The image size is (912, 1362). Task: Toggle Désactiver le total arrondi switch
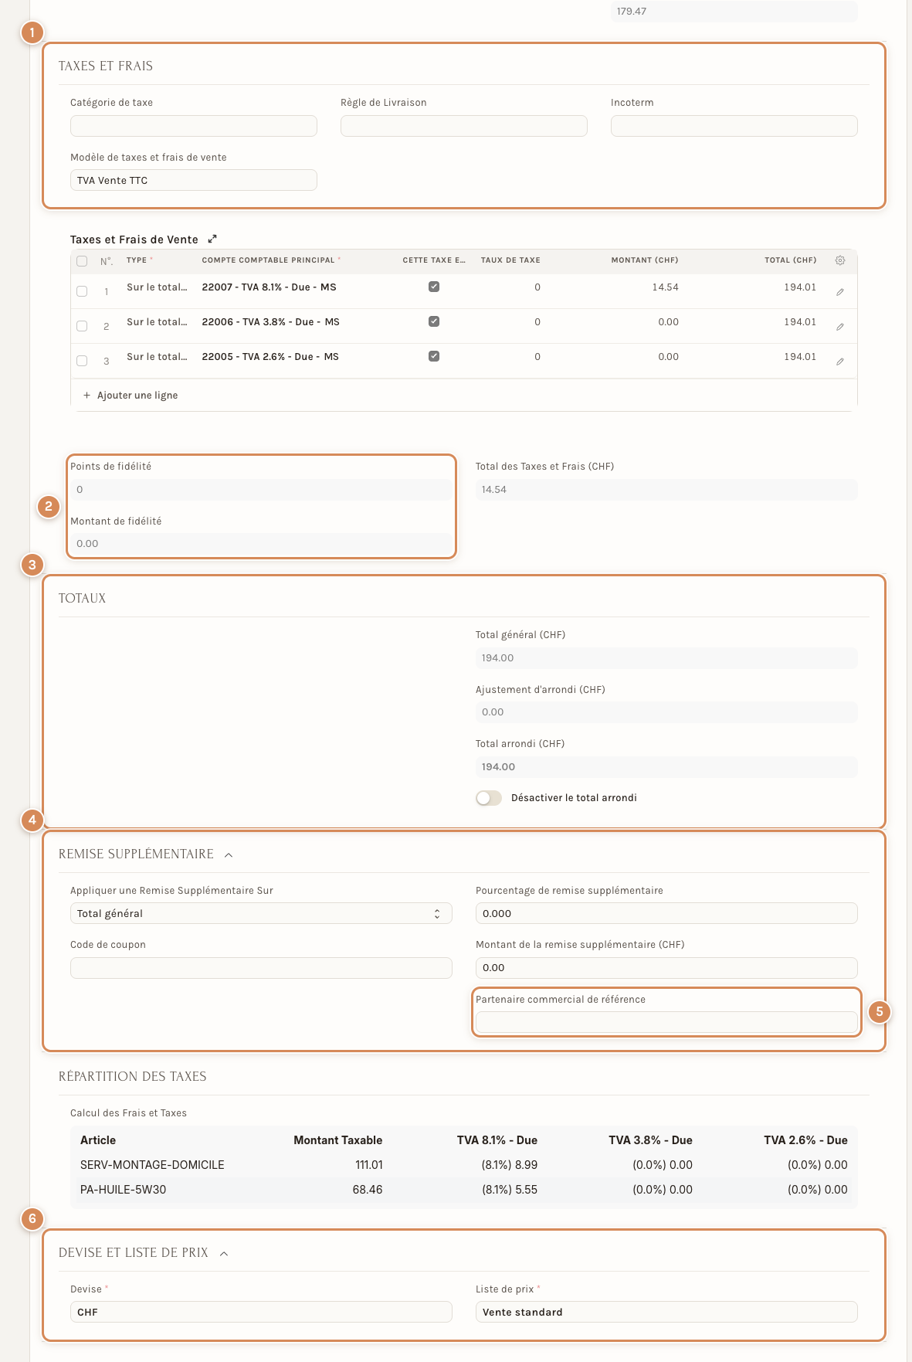click(489, 798)
